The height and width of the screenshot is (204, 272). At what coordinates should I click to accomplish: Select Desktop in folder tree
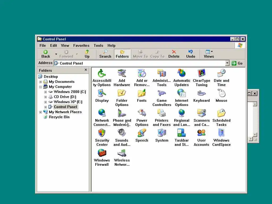[x=51, y=76]
